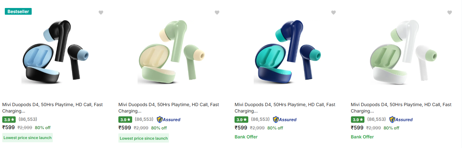Click Lowest price since launch on green Duopods
The height and width of the screenshot is (148, 462).
144,138
